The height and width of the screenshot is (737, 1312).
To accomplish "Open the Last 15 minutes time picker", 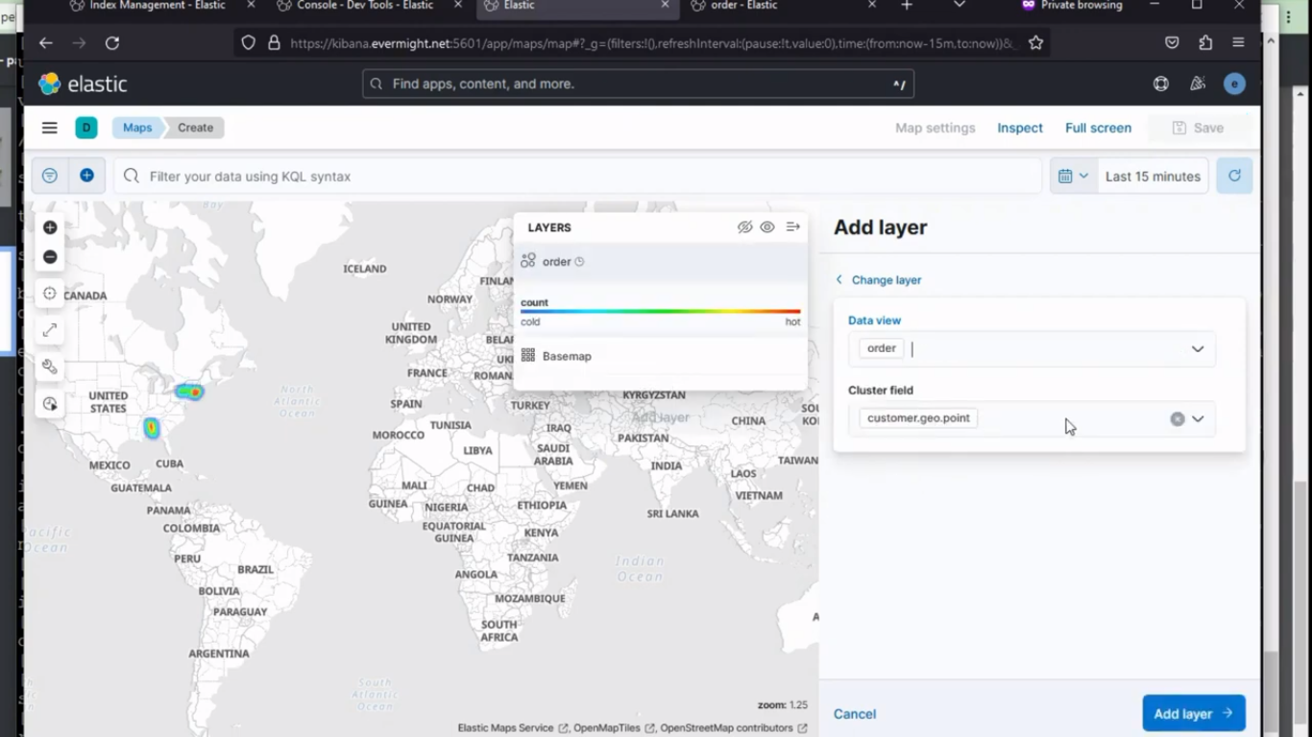I will (x=1153, y=177).
